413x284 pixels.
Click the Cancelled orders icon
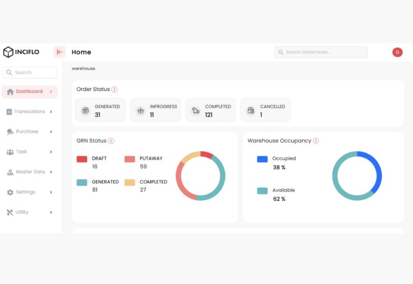tap(251, 110)
